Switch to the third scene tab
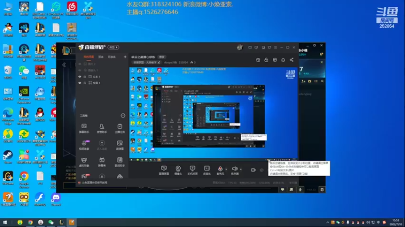 tap(111, 57)
